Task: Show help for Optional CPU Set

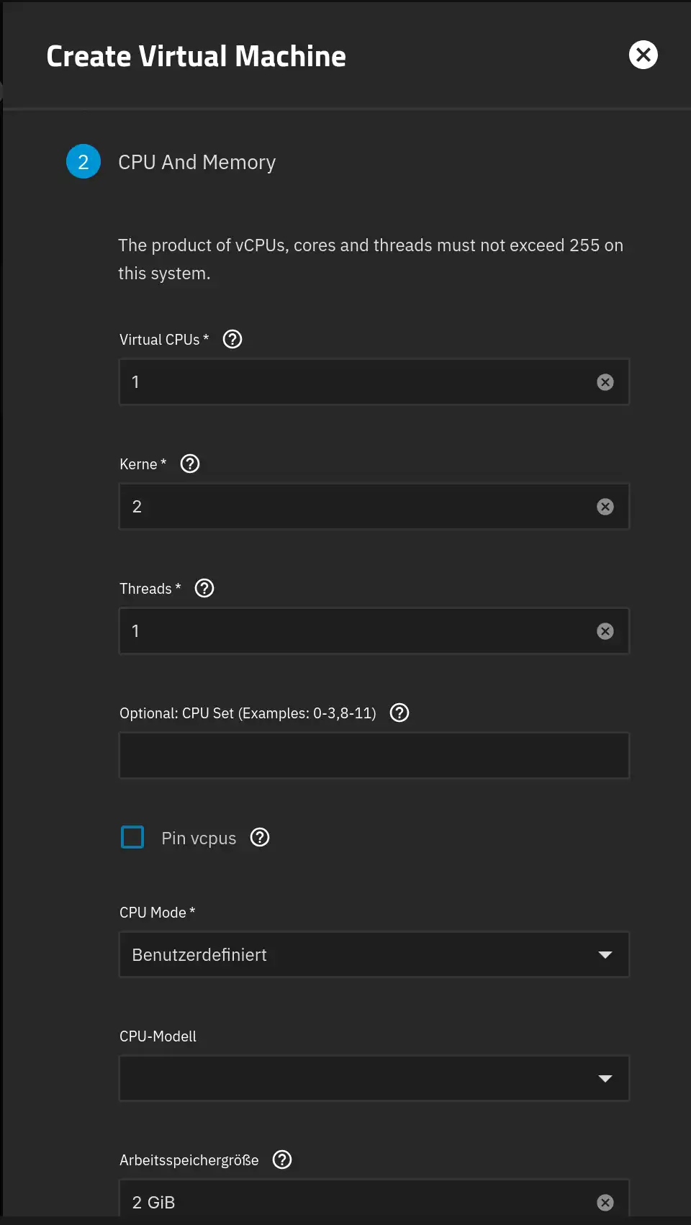Action: (x=399, y=713)
